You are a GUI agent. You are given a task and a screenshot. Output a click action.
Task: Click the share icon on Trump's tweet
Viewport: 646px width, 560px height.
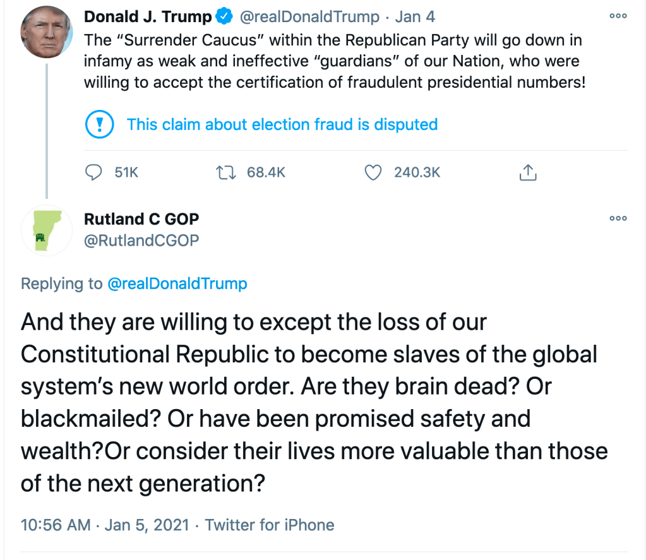pyautogui.click(x=527, y=172)
